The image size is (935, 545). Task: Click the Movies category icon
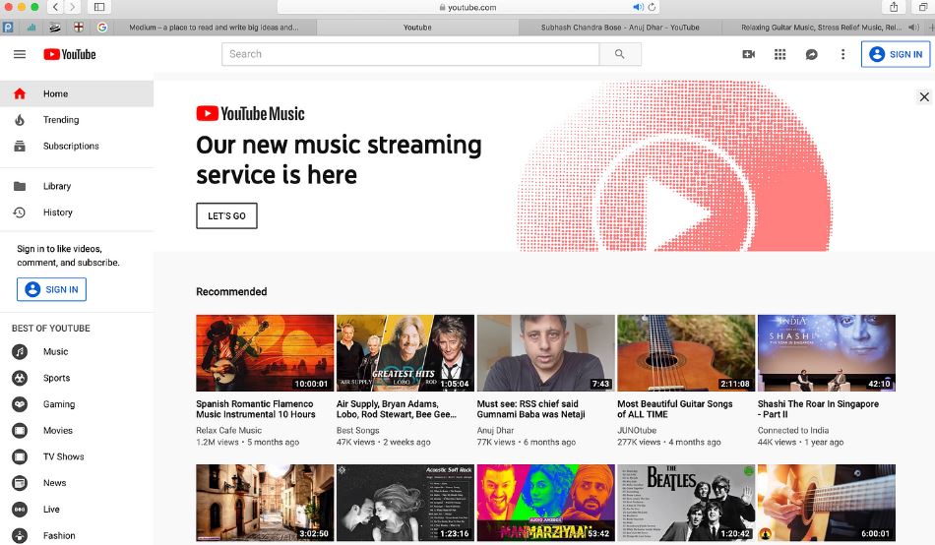click(x=20, y=431)
